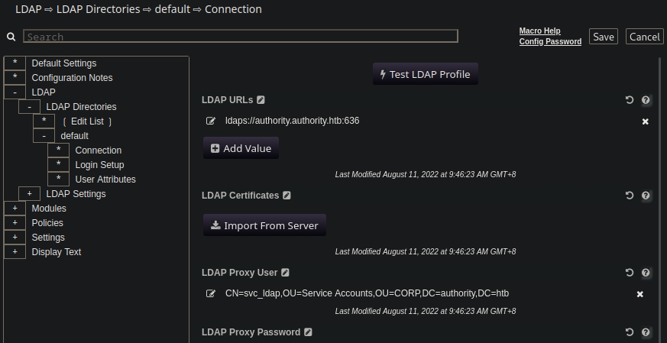Image resolution: width=667 pixels, height=343 pixels.
Task: Click the Test LDAP Profile button
Action: click(x=426, y=74)
